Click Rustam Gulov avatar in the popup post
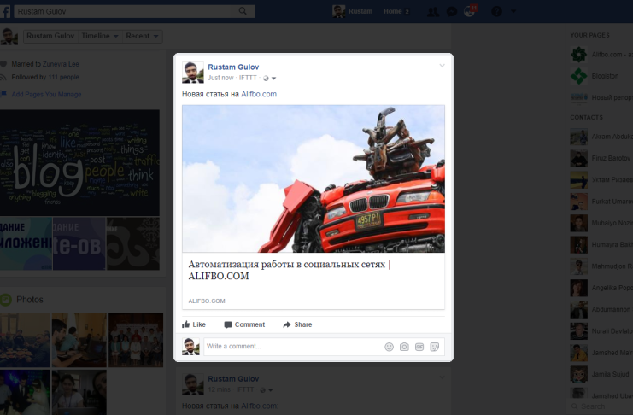The width and height of the screenshot is (633, 415). (x=192, y=73)
